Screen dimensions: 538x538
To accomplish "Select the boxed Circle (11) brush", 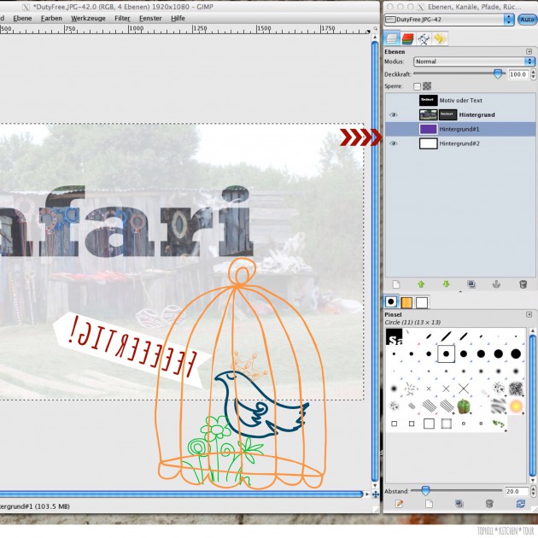I will (446, 354).
